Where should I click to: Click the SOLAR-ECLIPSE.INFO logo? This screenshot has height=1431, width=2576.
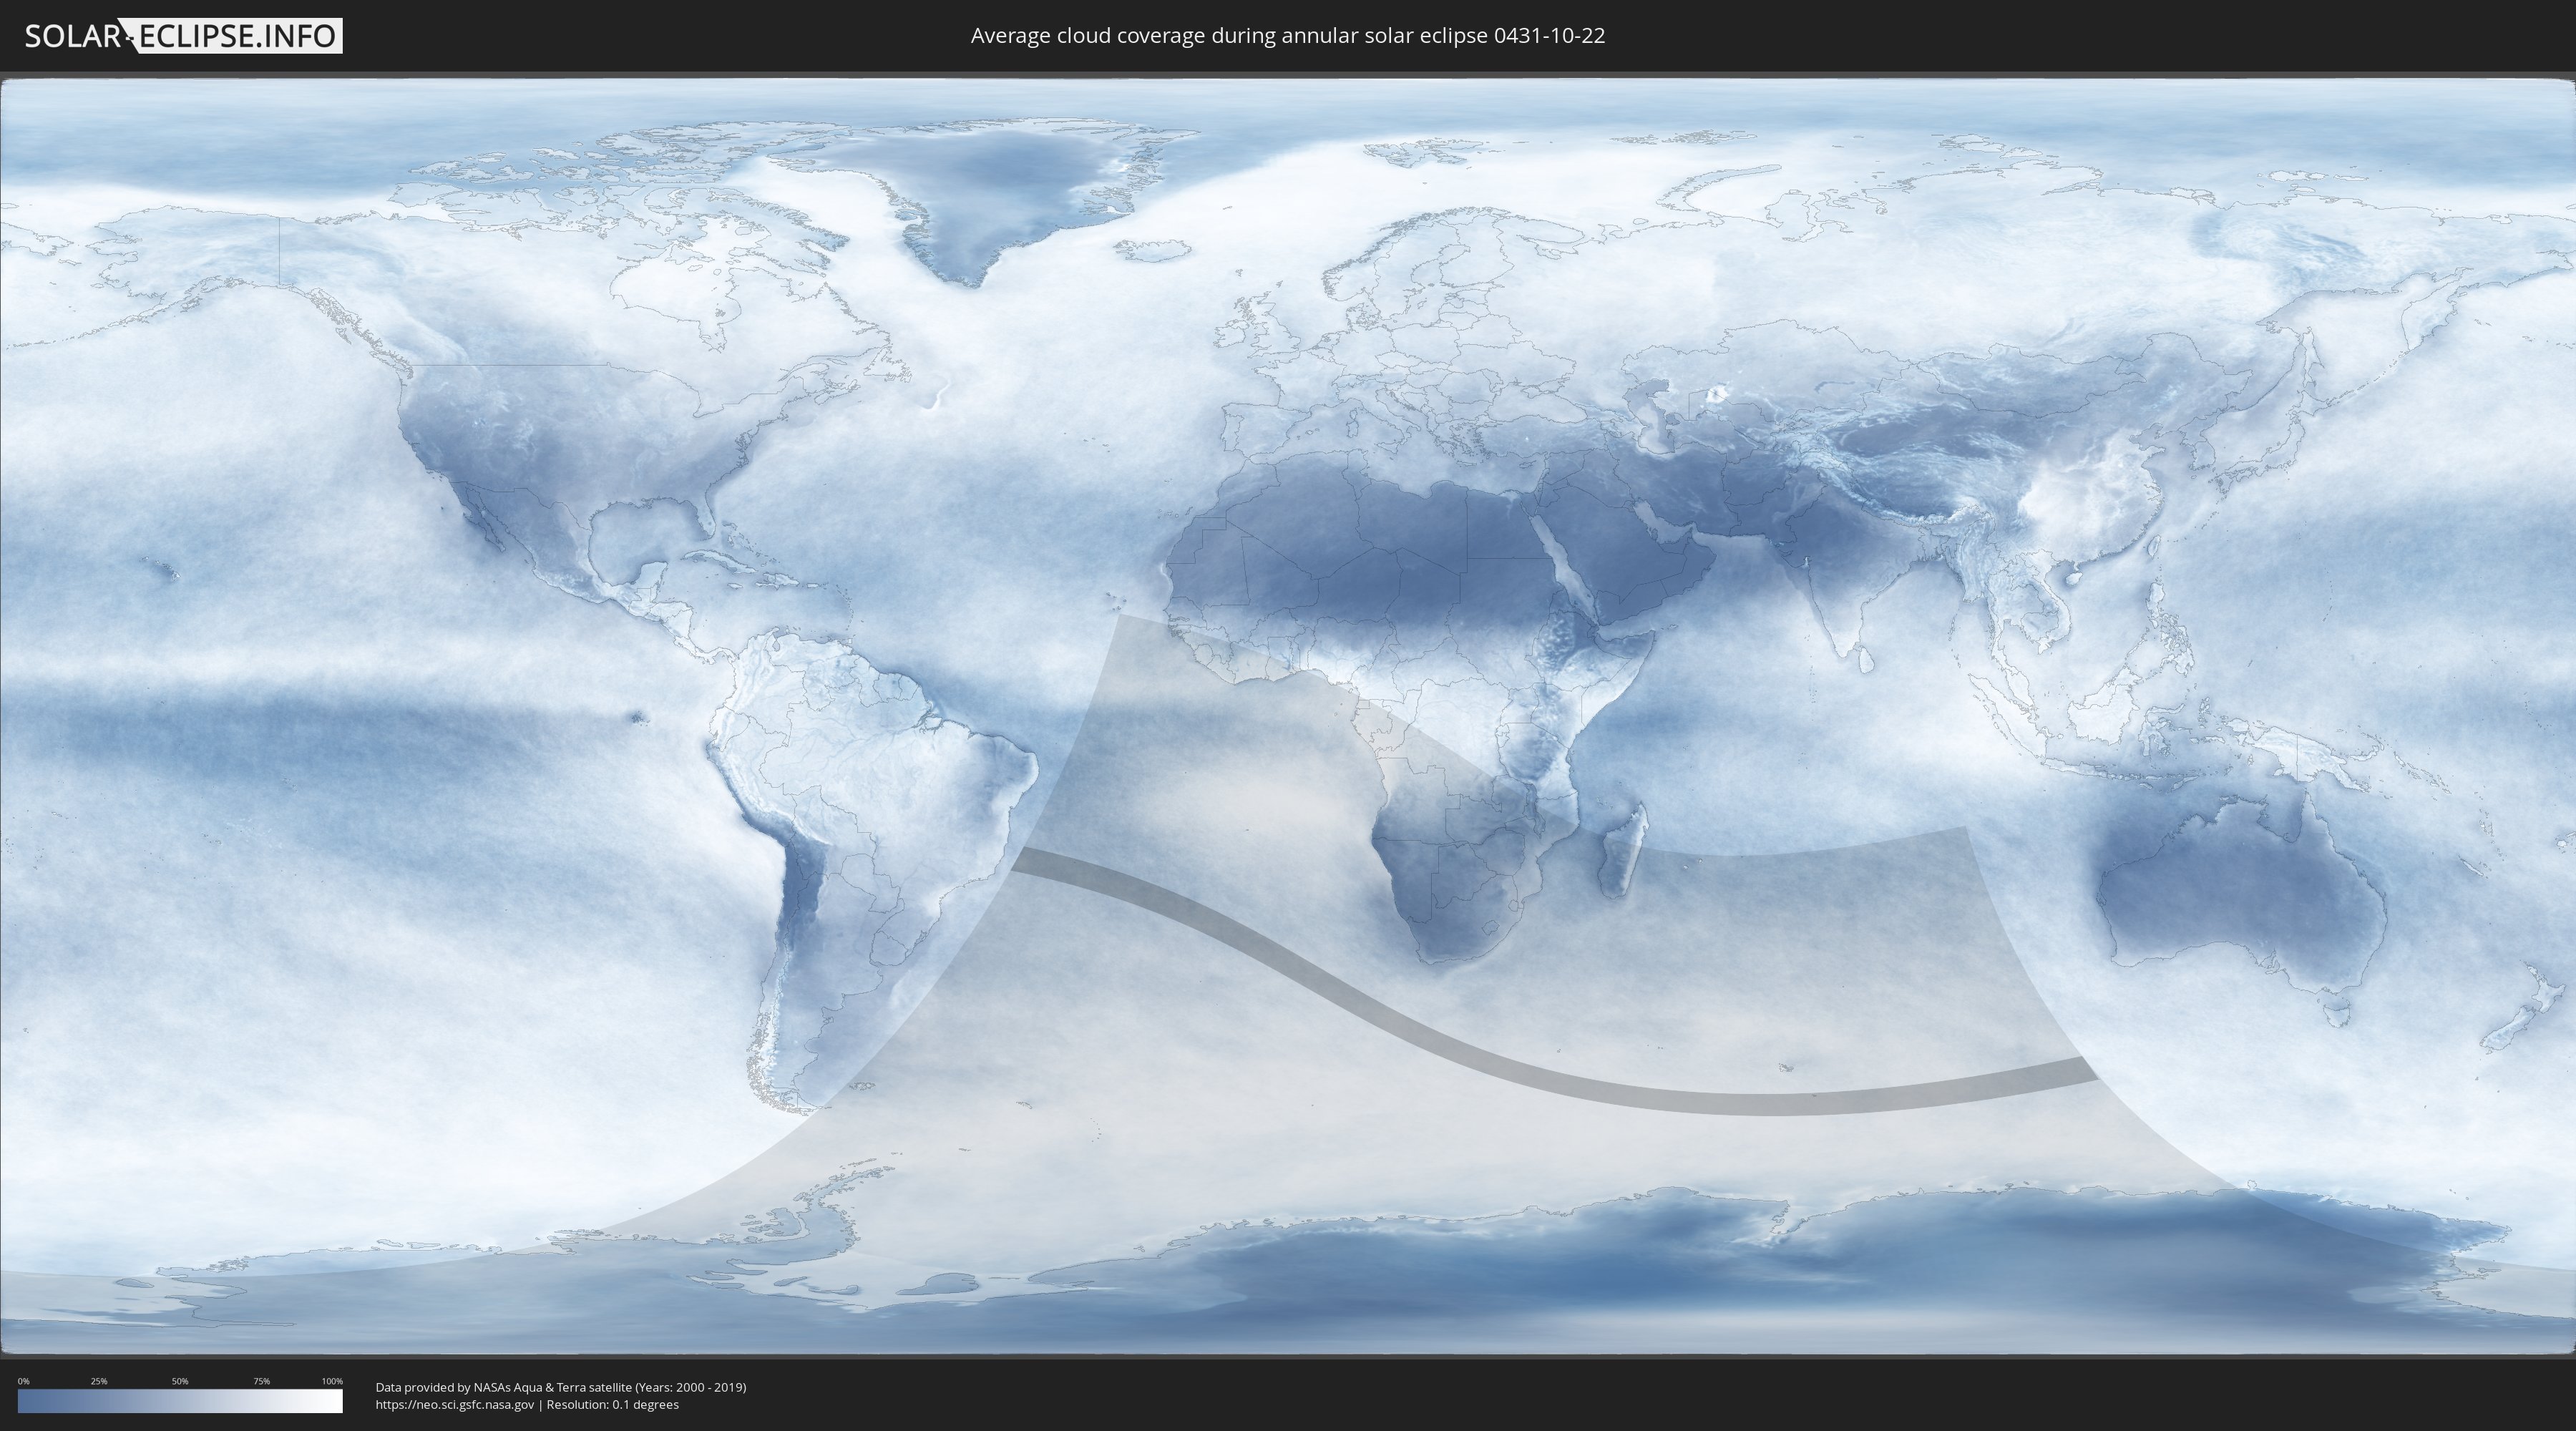click(x=183, y=36)
